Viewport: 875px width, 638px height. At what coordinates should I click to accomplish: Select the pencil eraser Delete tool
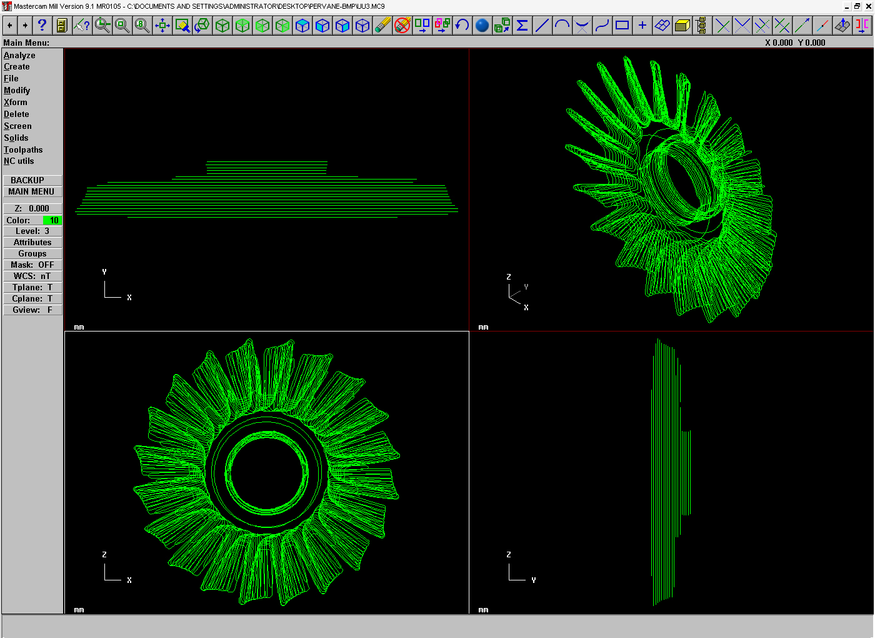[382, 26]
